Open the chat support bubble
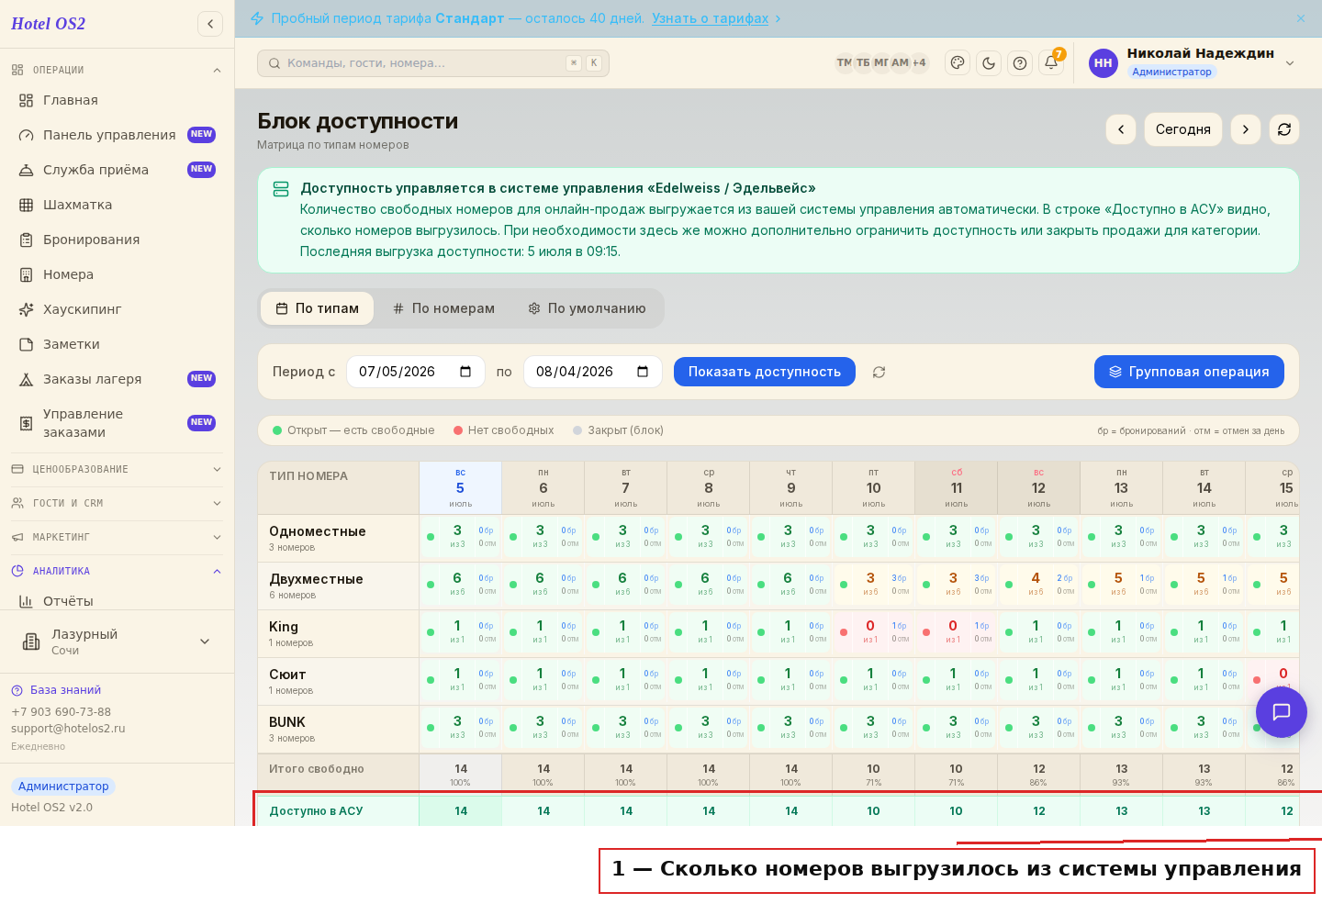Screen dimensions: 1322x915 click(1282, 711)
